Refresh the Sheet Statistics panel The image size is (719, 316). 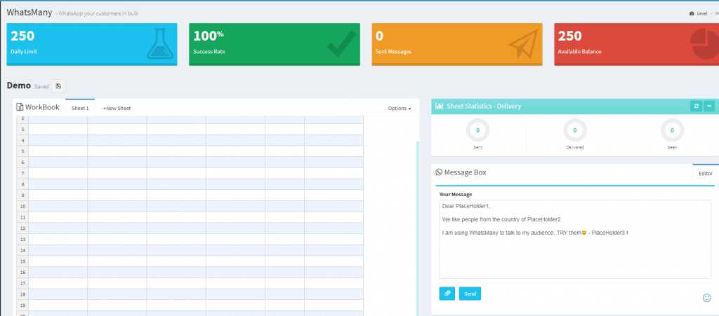[x=696, y=106]
